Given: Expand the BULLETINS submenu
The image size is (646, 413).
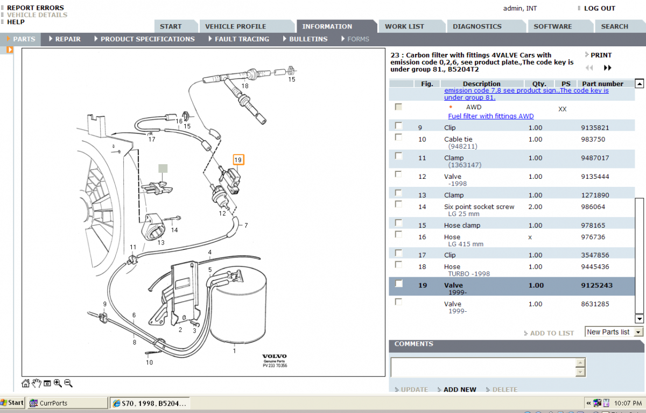Looking at the screenshot, I should (305, 39).
